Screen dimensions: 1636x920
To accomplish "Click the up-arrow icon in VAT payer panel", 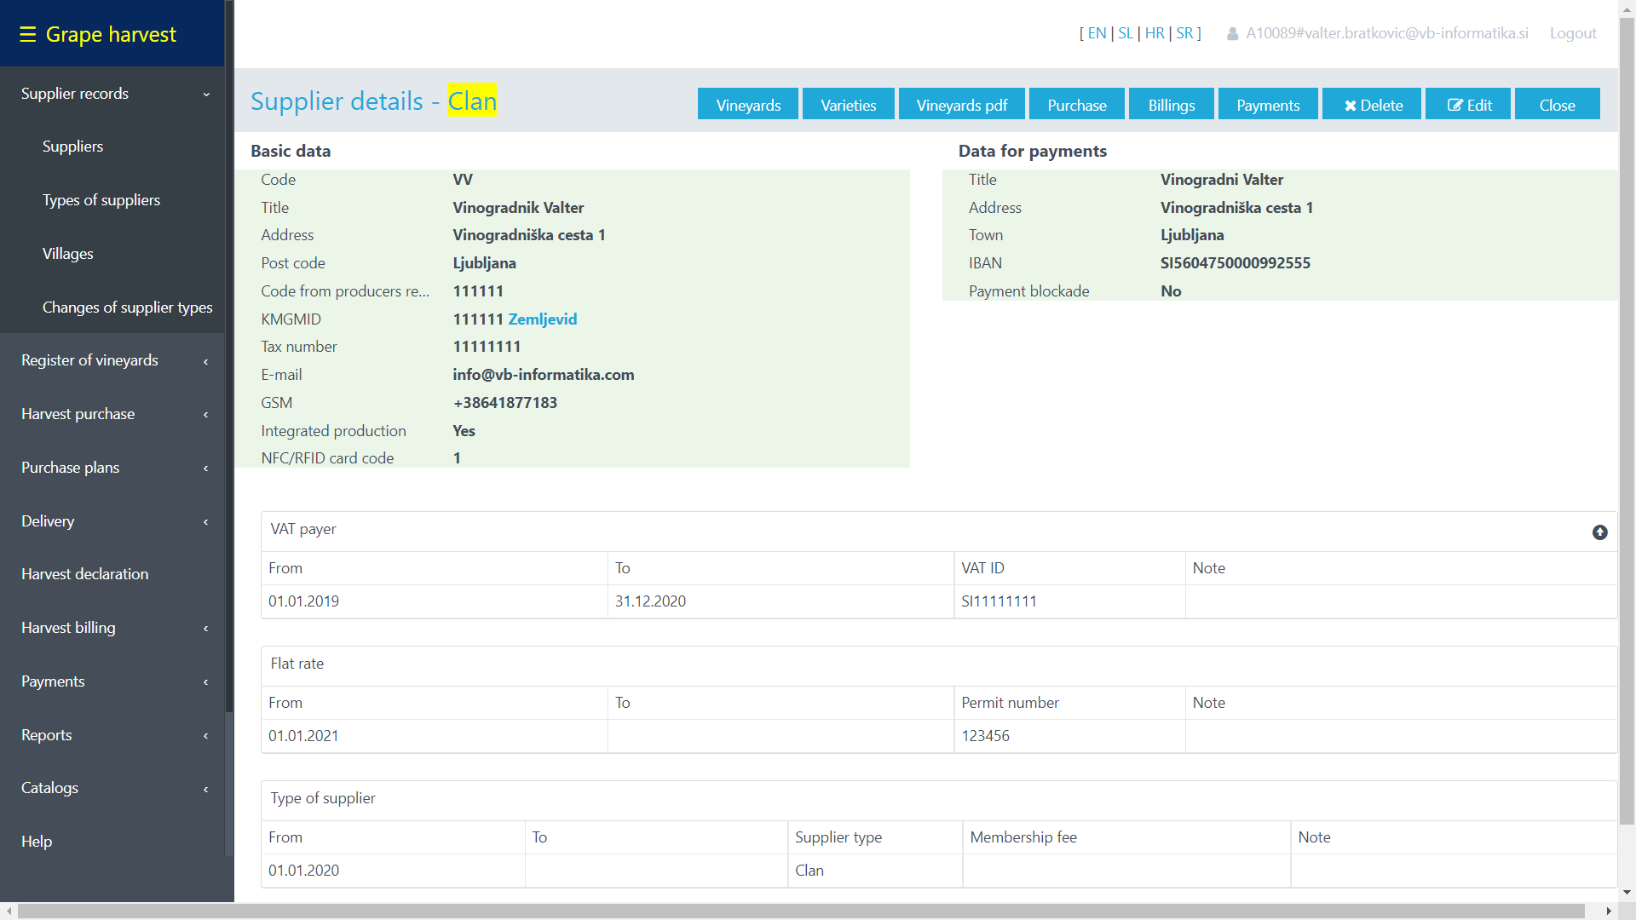I will (x=1599, y=532).
